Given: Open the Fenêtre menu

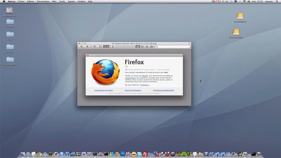Looking at the screenshot, I should (x=81, y=1).
